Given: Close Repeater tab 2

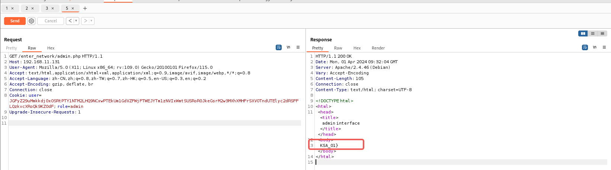Looking at the screenshot, I should (x=33, y=8).
